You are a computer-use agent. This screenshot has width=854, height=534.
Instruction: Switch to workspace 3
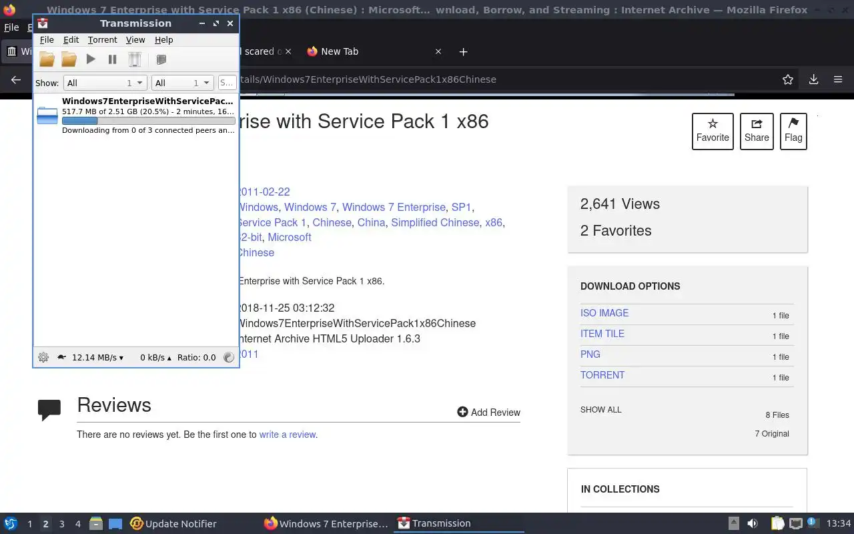pos(61,524)
